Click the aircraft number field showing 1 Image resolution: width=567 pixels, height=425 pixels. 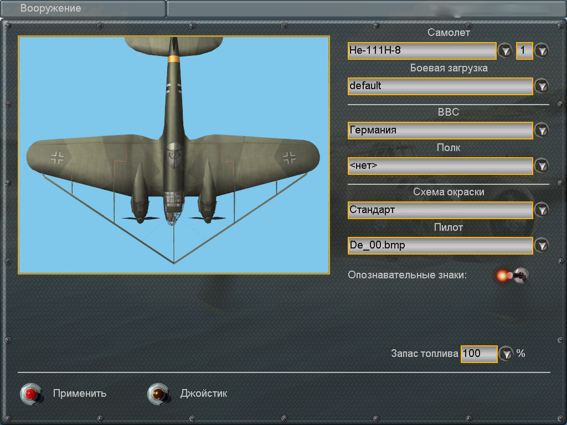coord(524,51)
